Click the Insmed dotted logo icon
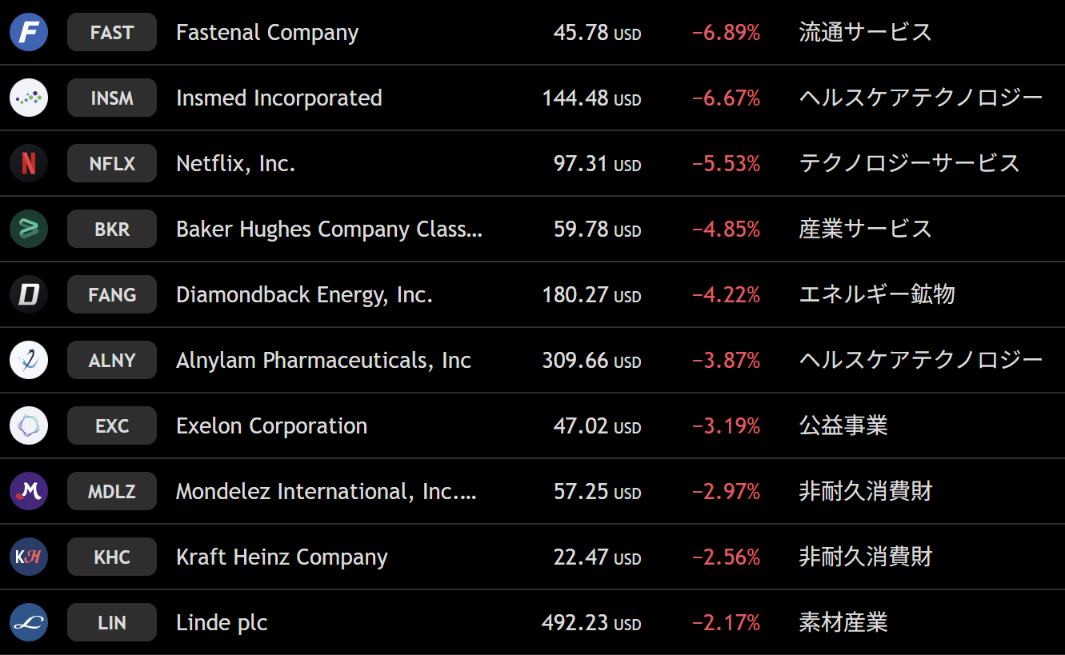Image resolution: width=1065 pixels, height=655 pixels. pos(29,98)
